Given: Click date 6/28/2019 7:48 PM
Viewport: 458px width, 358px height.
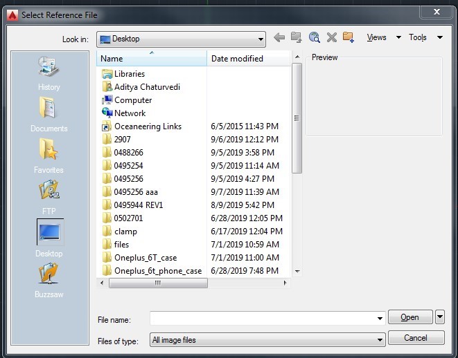Looking at the screenshot, I should (245, 271).
